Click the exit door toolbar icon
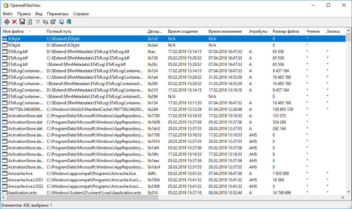Viewport: 352px width, 209px height. click(x=69, y=22)
